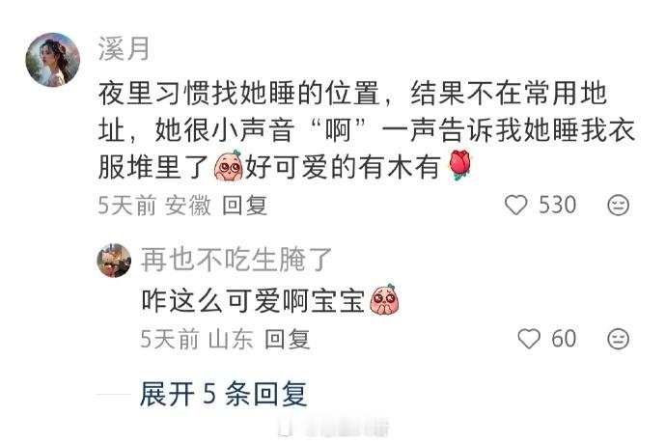Open username 再也不吃生腌了

[236, 260]
